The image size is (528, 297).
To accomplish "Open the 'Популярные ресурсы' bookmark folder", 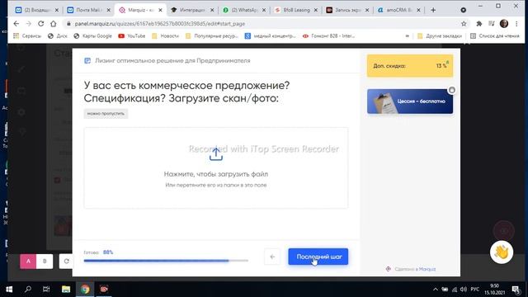I will pyautogui.click(x=212, y=35).
